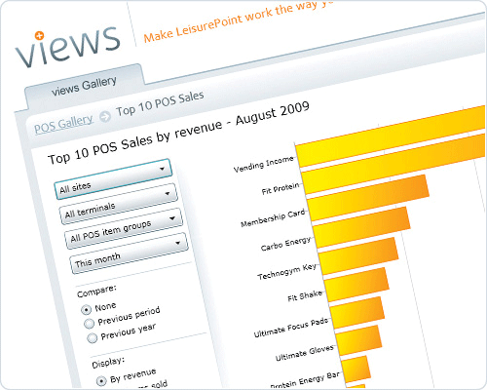Click the Ultimate Focus Pads bar
The image size is (487, 390).
(357, 313)
